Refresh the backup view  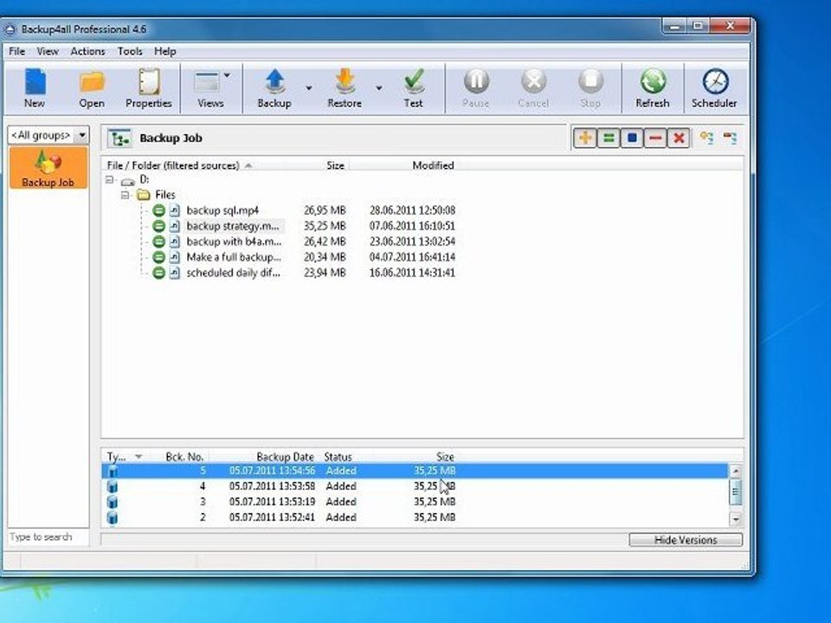[653, 88]
